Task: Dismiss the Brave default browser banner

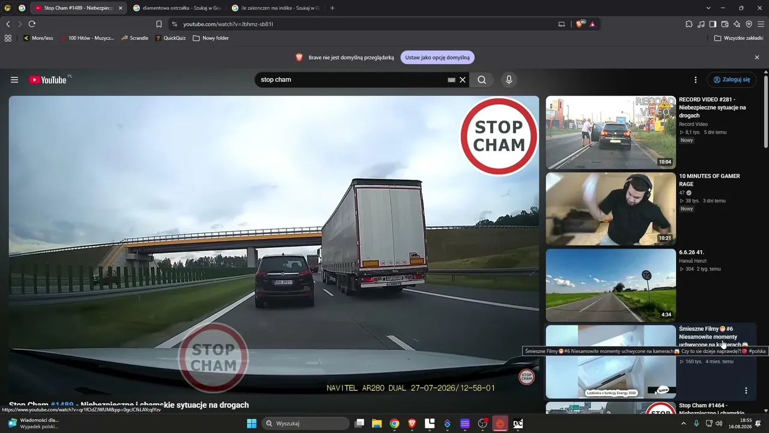Action: tap(757, 58)
